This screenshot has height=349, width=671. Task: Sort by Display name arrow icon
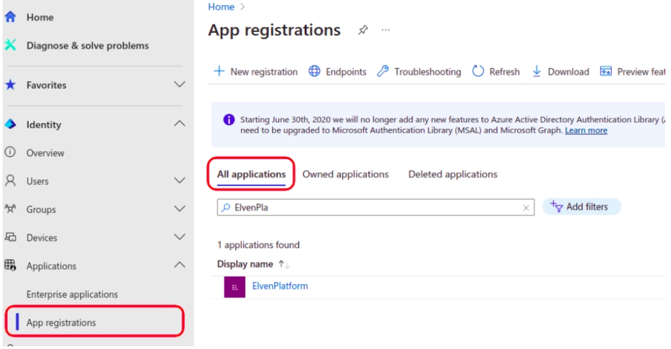(284, 264)
